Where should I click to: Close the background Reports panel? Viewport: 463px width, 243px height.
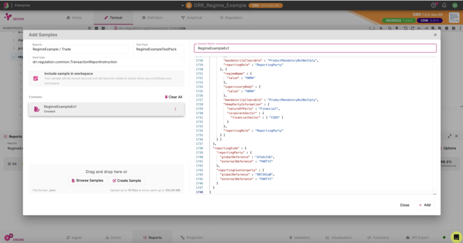point(457,136)
